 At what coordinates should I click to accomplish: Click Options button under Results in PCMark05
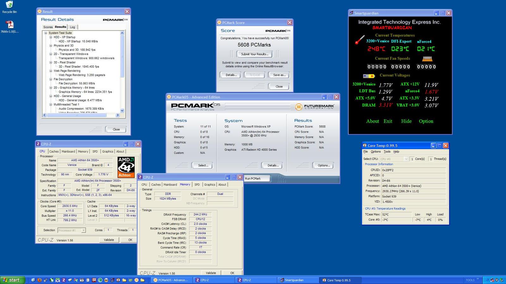coord(324,165)
